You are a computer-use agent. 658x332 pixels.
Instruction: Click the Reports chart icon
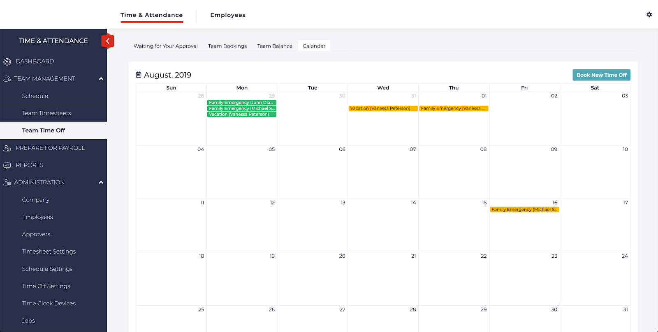pyautogui.click(x=7, y=165)
